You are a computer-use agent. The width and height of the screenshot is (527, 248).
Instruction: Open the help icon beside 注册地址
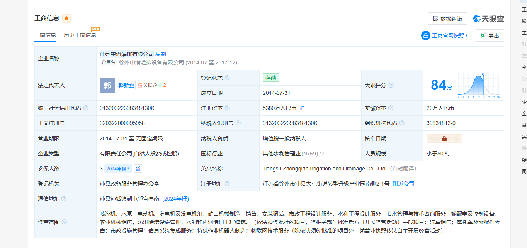coord(227,184)
